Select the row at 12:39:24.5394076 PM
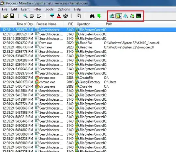This screenshot has height=152, width=176. pos(88,56)
